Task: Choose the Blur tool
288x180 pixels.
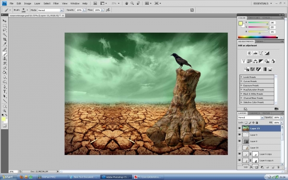Action: (5, 77)
